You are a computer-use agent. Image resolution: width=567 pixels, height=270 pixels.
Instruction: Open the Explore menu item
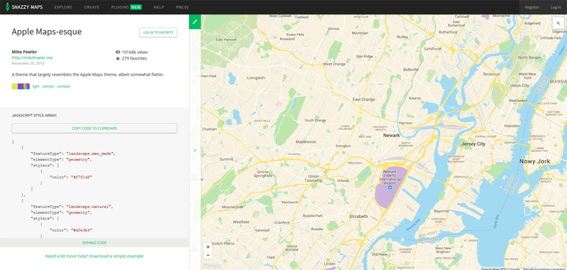coord(63,7)
